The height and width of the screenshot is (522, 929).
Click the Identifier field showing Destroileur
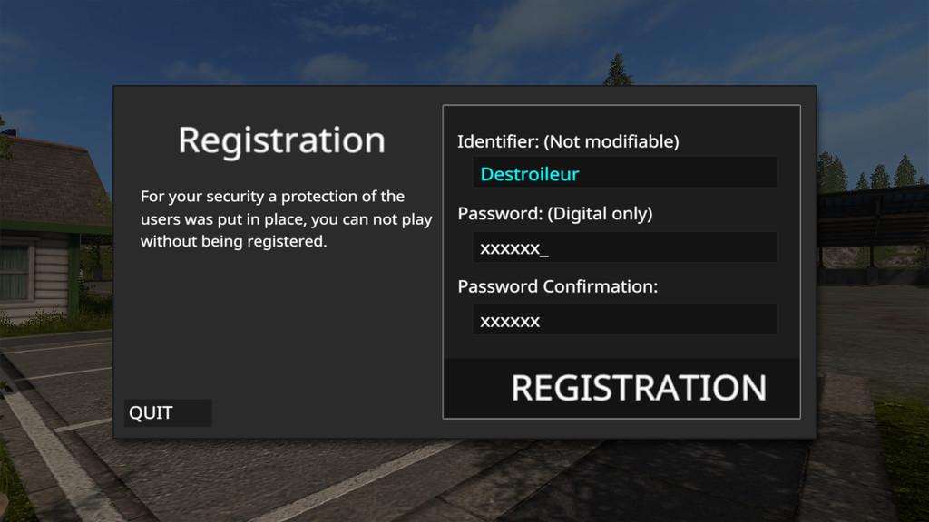tap(624, 173)
